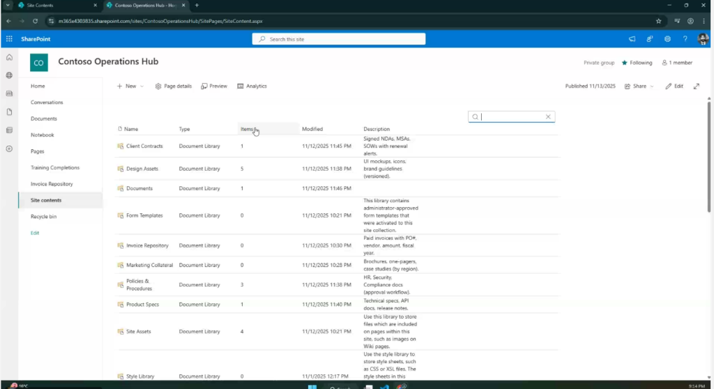Image resolution: width=714 pixels, height=389 pixels.
Task: Select Recycle bin in left navigation
Action: point(44,217)
